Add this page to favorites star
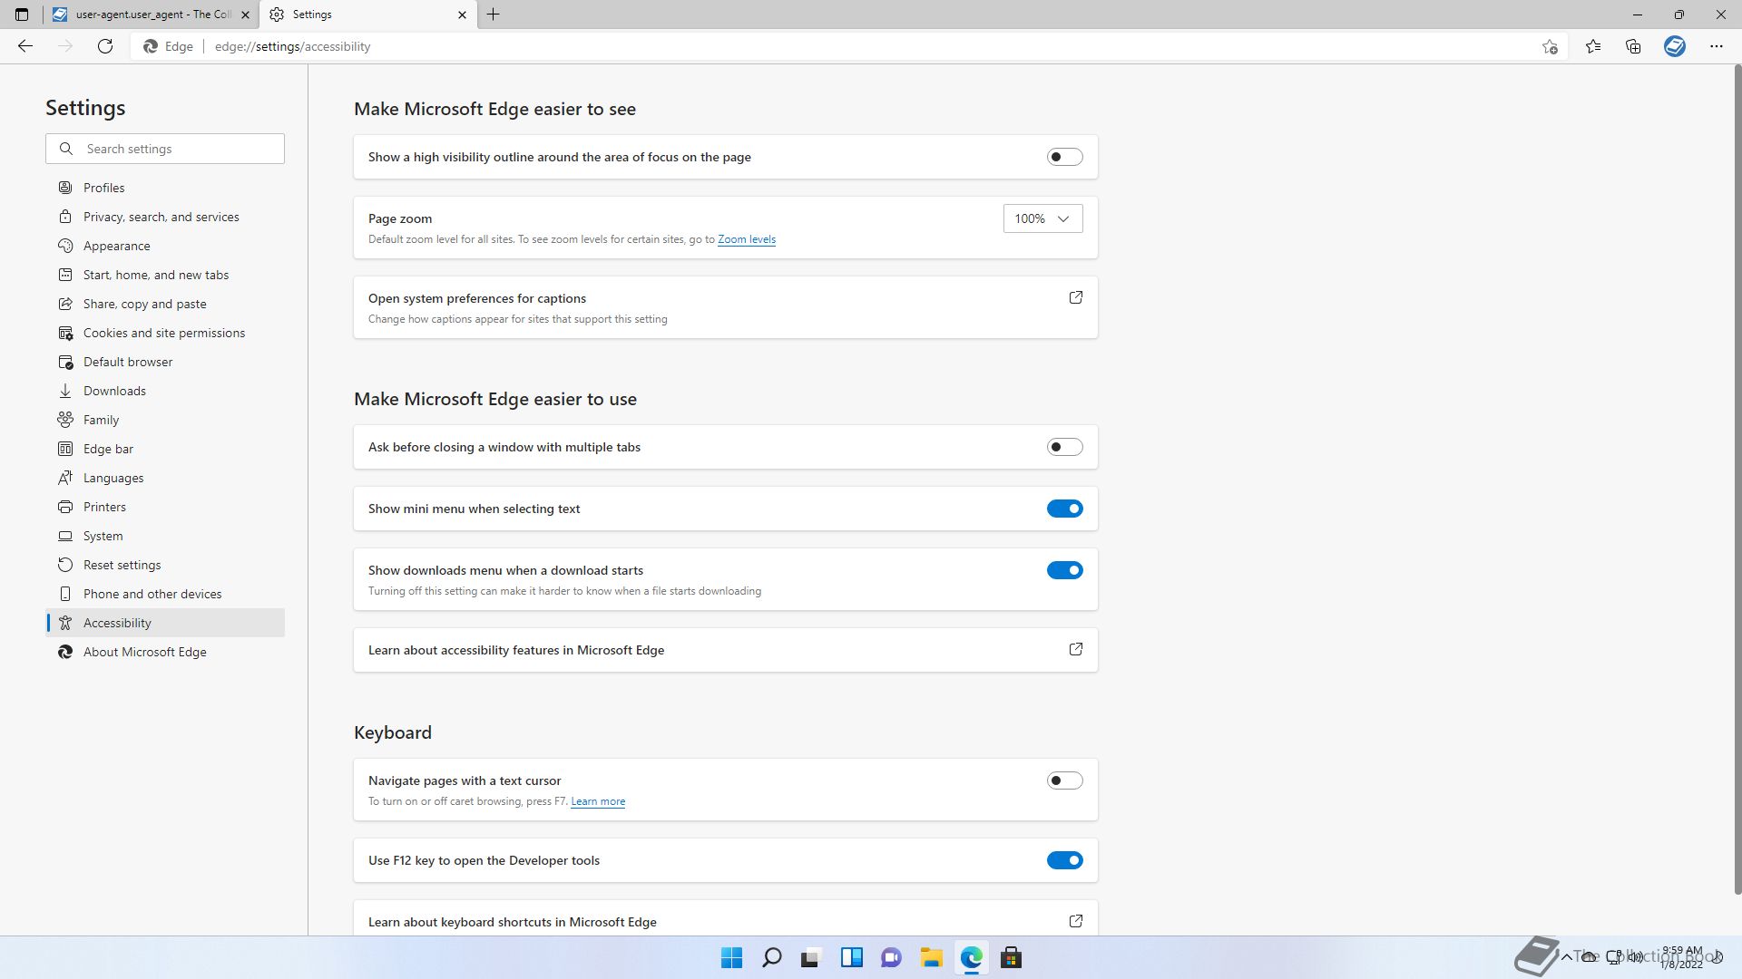This screenshot has height=979, width=1742. [1550, 46]
